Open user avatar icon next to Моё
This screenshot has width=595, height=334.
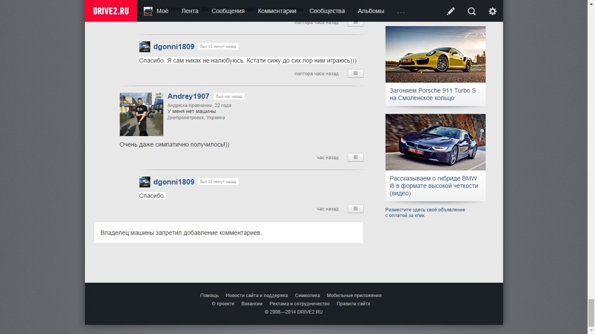click(x=148, y=11)
